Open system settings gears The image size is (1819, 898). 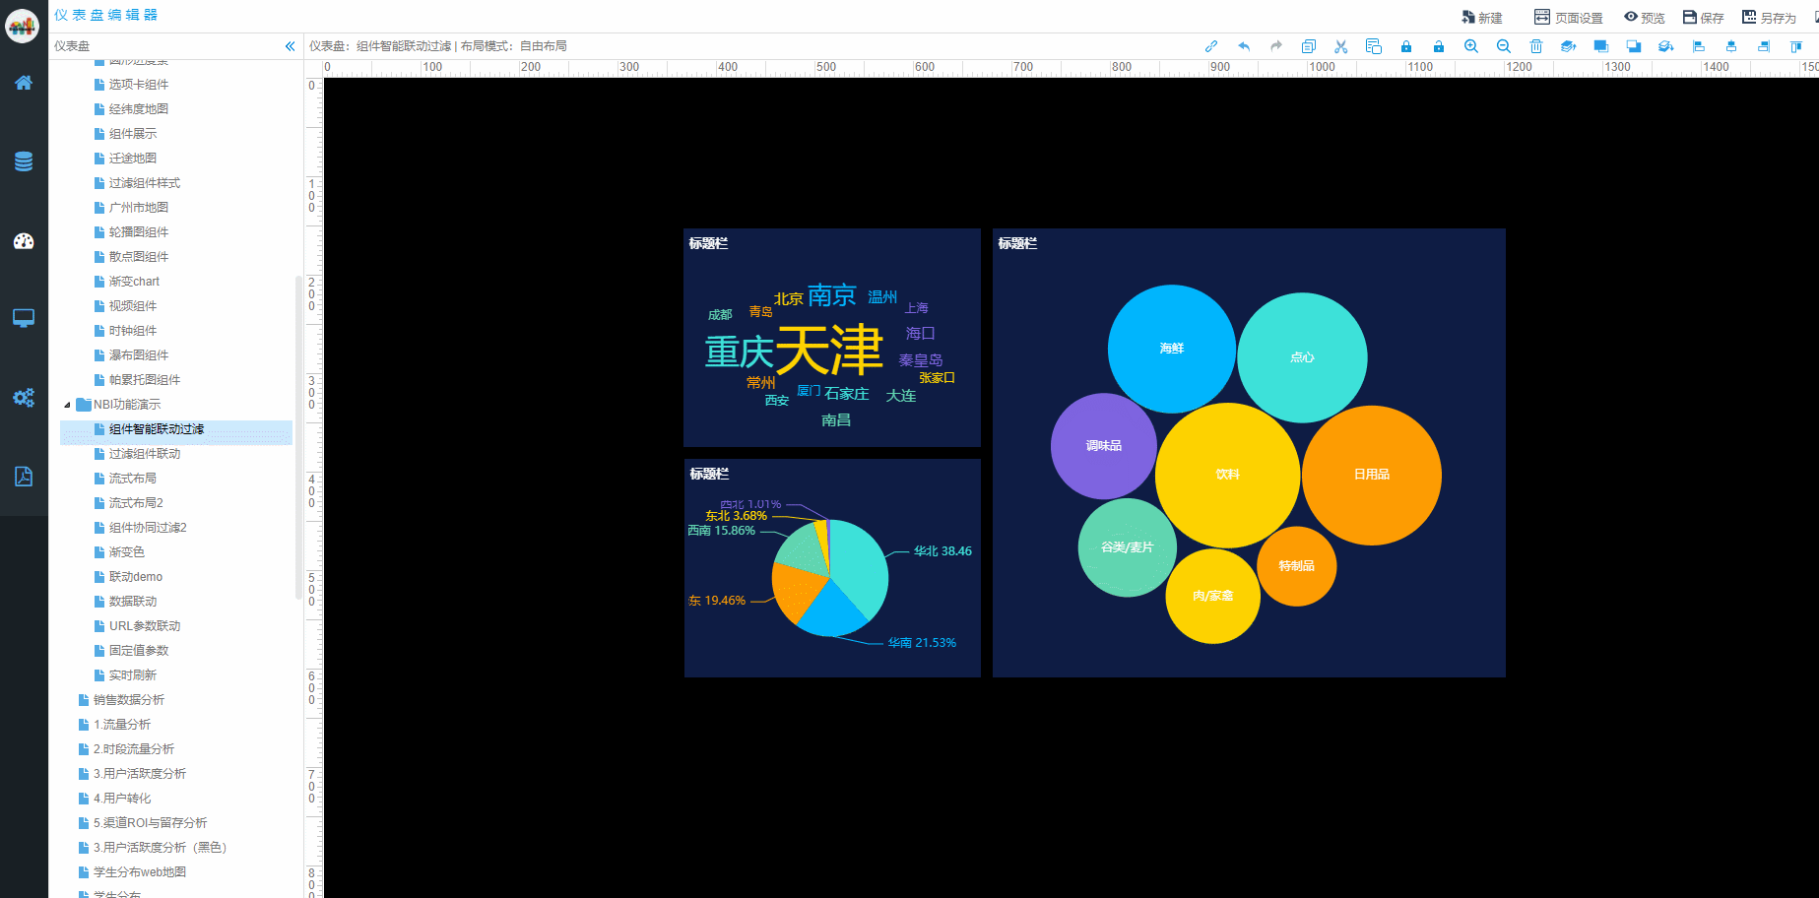[x=24, y=398]
